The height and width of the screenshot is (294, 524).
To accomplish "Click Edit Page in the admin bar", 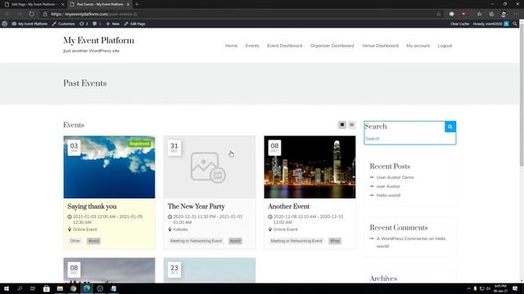I will tap(134, 24).
